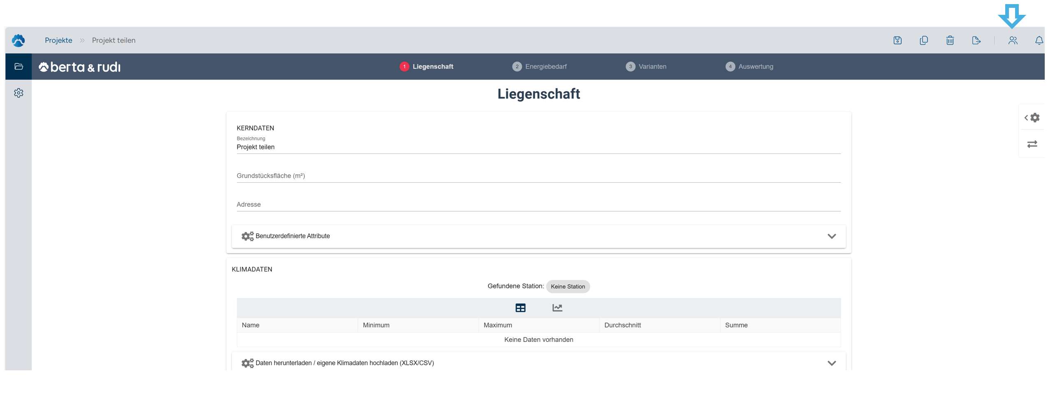Switch climate data to table view
1055x395 pixels.
[x=520, y=308]
